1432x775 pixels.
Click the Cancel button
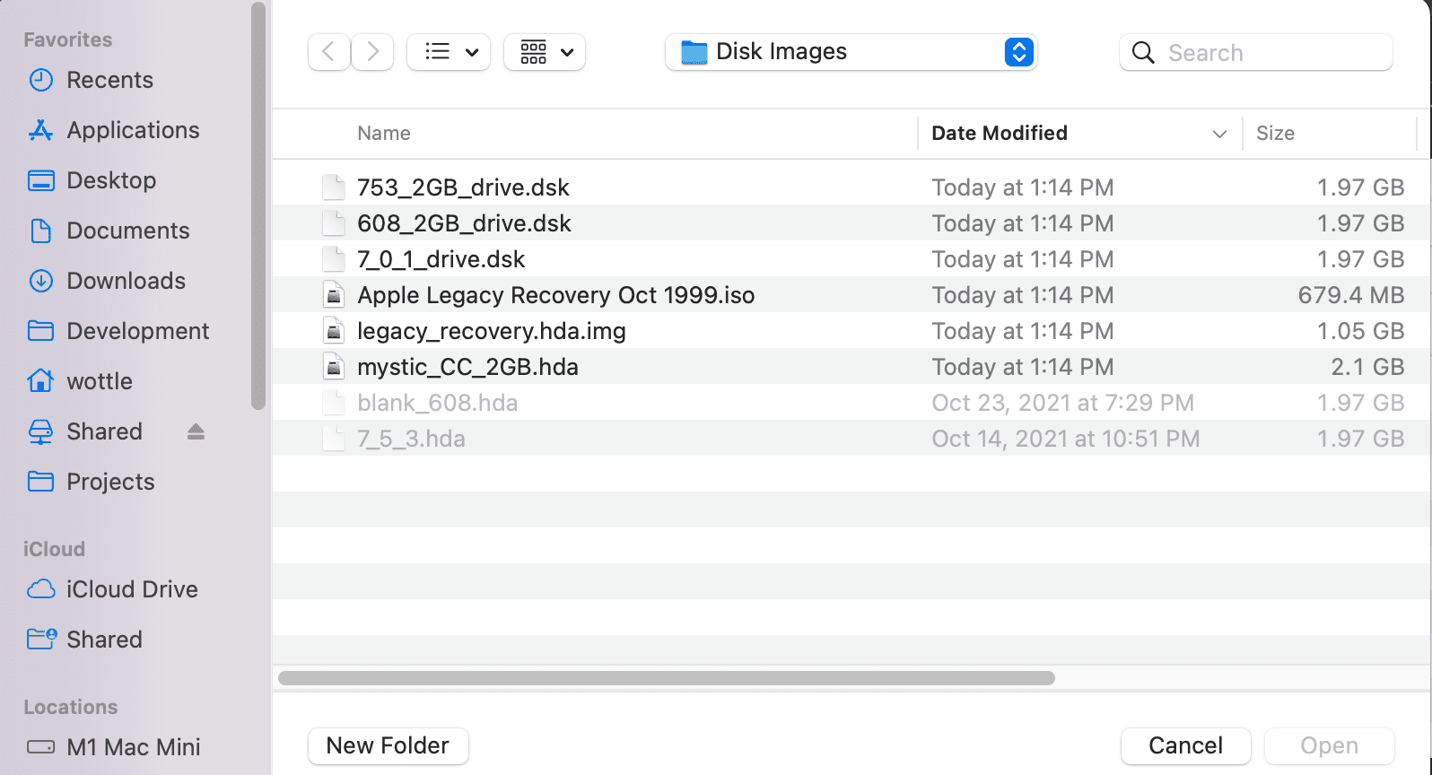(1185, 745)
